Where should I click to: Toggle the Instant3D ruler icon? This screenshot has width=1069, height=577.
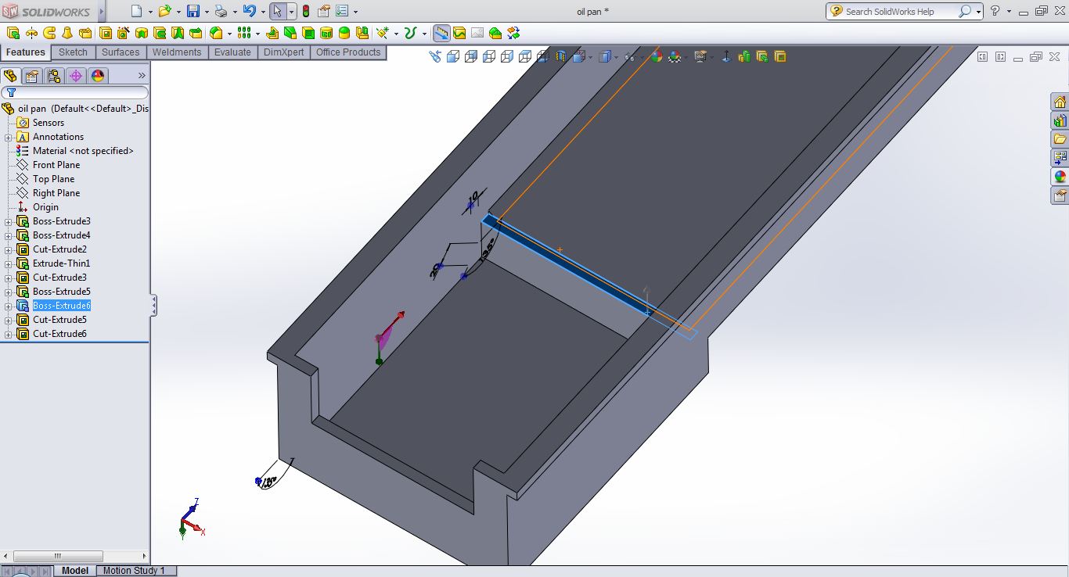(441, 33)
